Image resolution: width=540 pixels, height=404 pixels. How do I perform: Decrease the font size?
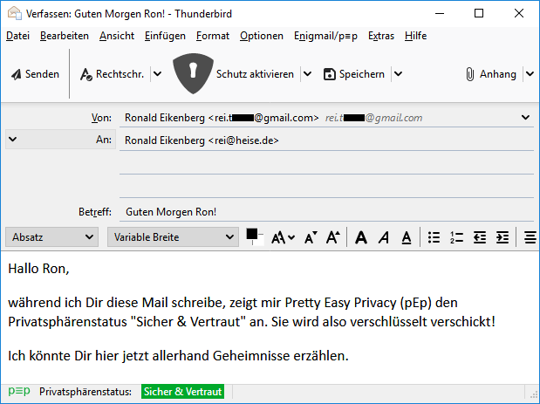(311, 237)
